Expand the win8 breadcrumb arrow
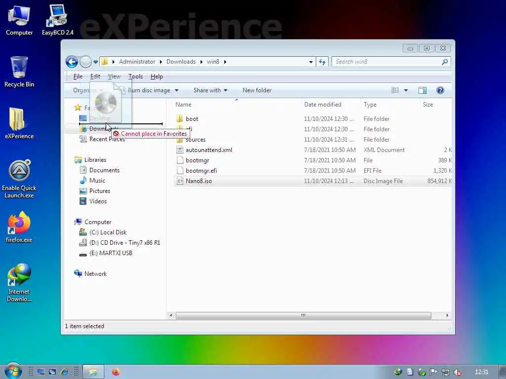This screenshot has width=506, height=379. [x=225, y=62]
